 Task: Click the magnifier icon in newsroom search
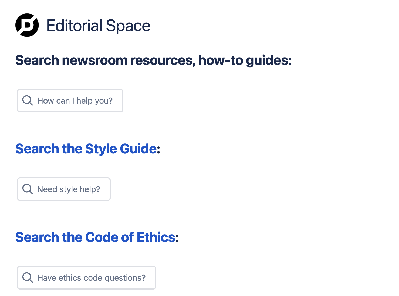pos(28,100)
